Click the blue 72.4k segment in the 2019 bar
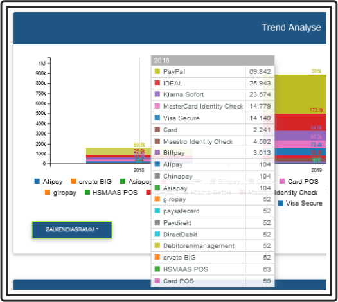Screen dimensions: 338x302 [301, 152]
